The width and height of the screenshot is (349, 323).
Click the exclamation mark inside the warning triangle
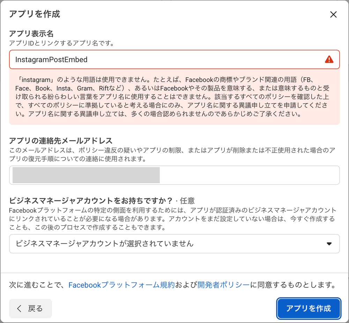328,60
